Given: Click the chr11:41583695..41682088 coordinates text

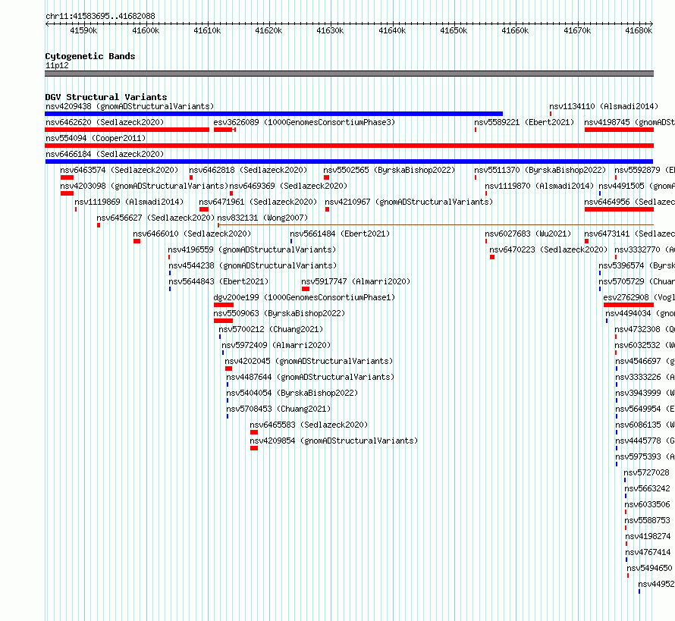Looking at the screenshot, I should [100, 16].
